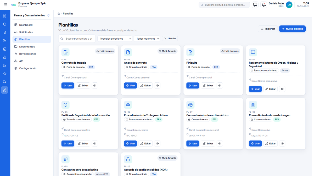Screen dimensions: 314x176
Task: Select the pen signature icon in left rail
Action: (x=5, y=90)
